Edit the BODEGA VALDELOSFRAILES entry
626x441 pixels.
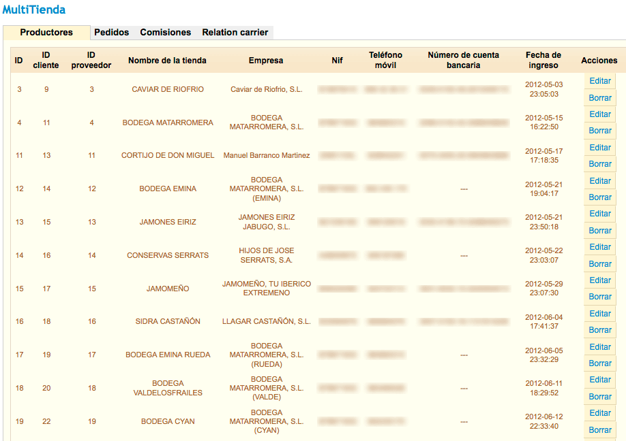point(600,380)
